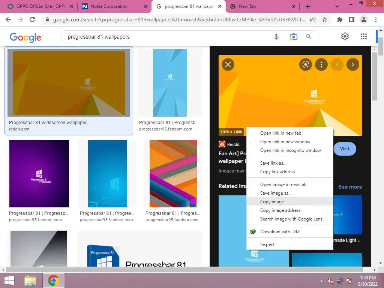Viewport: 384px width, 288px height.
Task: Click the horizontal page scrollbar
Action: click(x=184, y=270)
